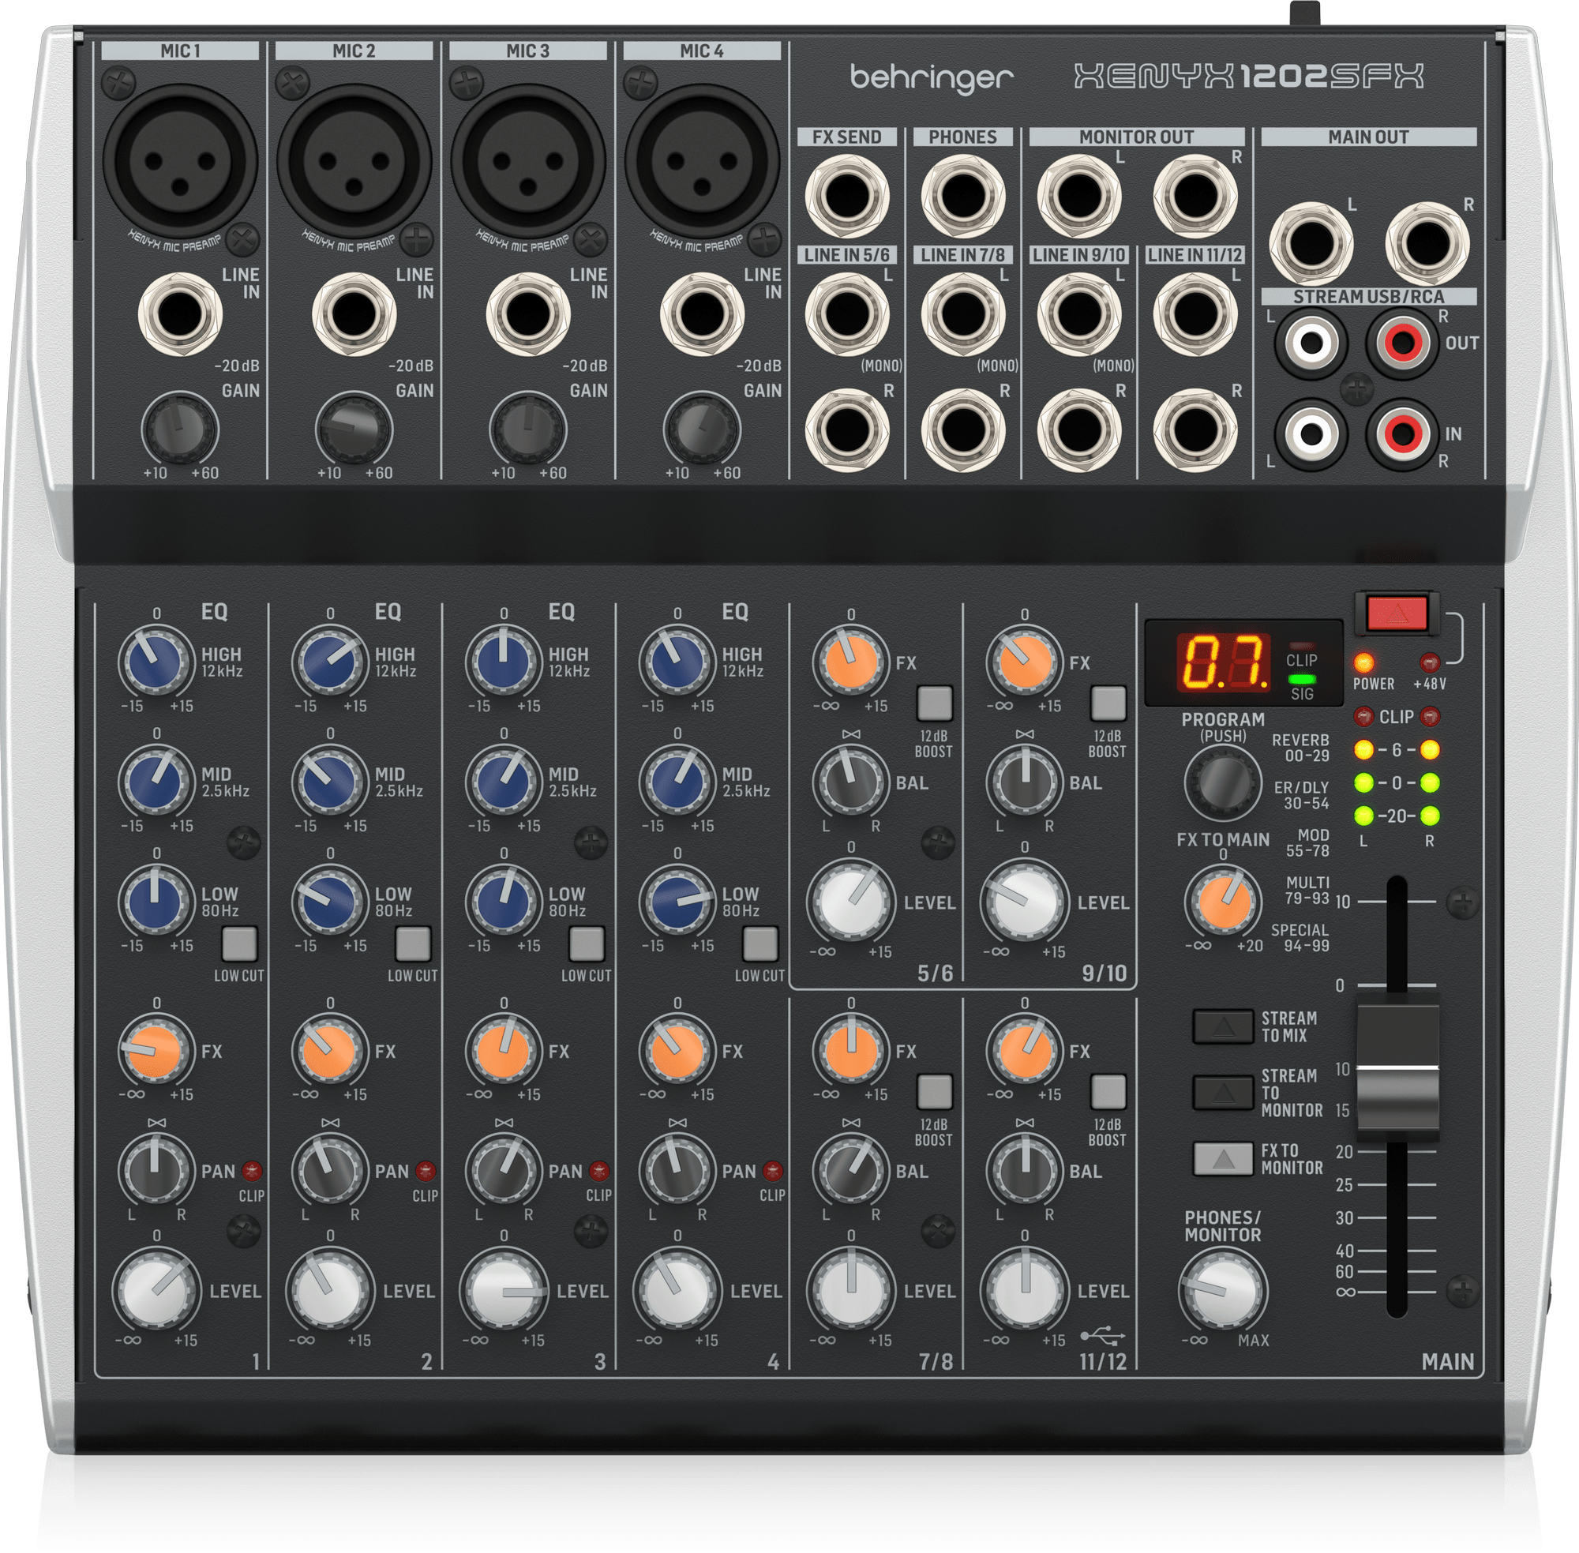Click the MIC 3 XLR input jack

528,162
